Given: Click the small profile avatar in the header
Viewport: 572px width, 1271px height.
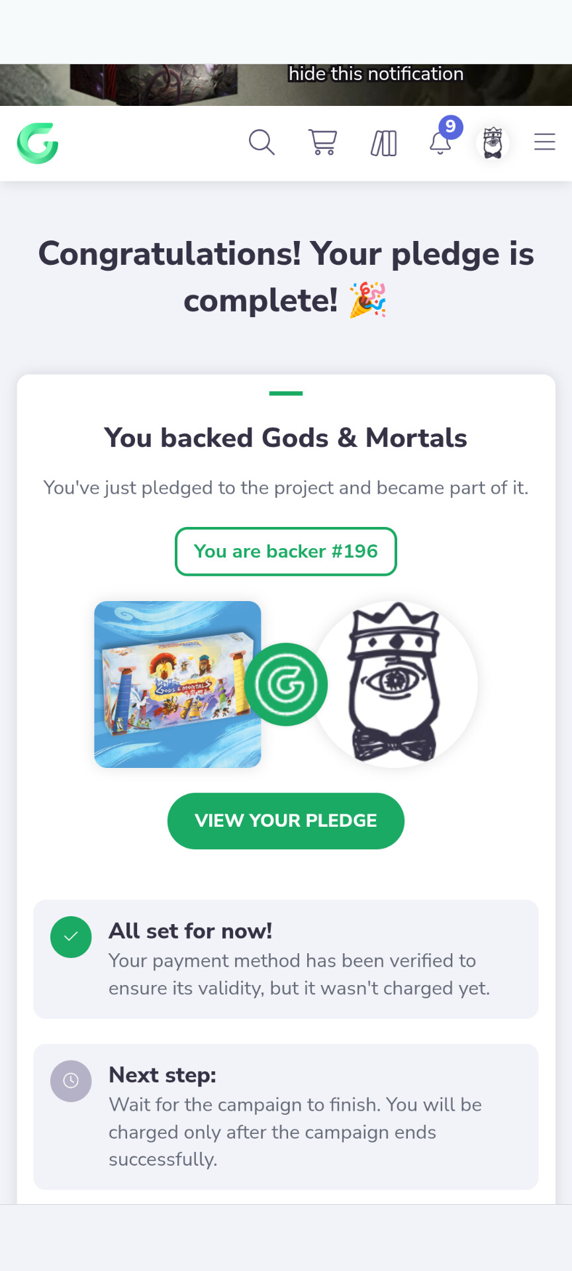Looking at the screenshot, I should point(493,143).
